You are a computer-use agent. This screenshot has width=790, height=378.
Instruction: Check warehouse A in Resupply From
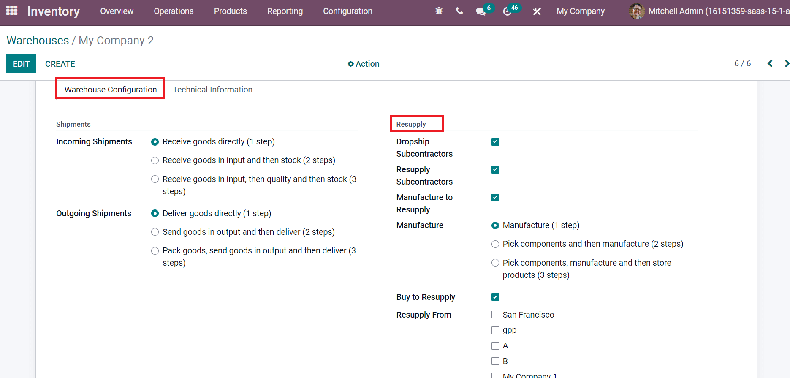[495, 346]
